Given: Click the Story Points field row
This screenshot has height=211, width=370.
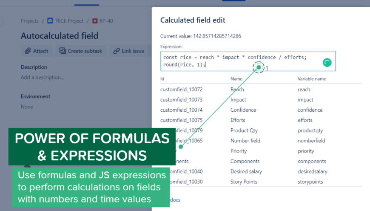Looking at the screenshot, I should (261, 182).
